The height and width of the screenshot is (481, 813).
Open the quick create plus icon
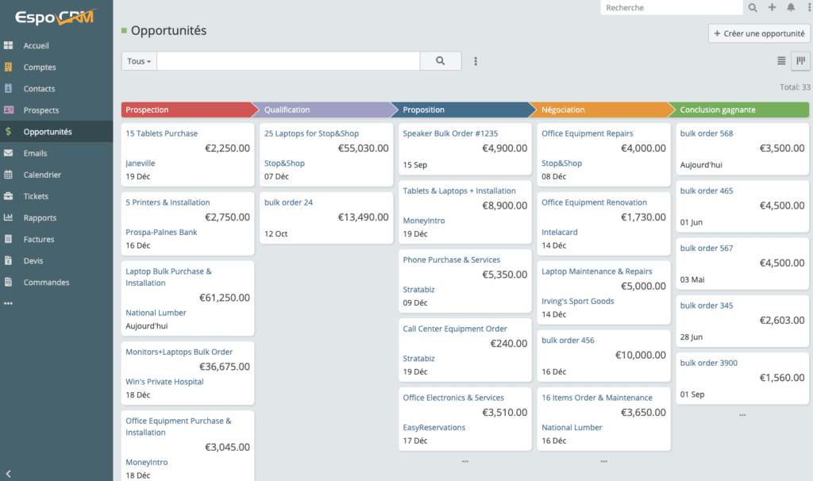(x=772, y=7)
